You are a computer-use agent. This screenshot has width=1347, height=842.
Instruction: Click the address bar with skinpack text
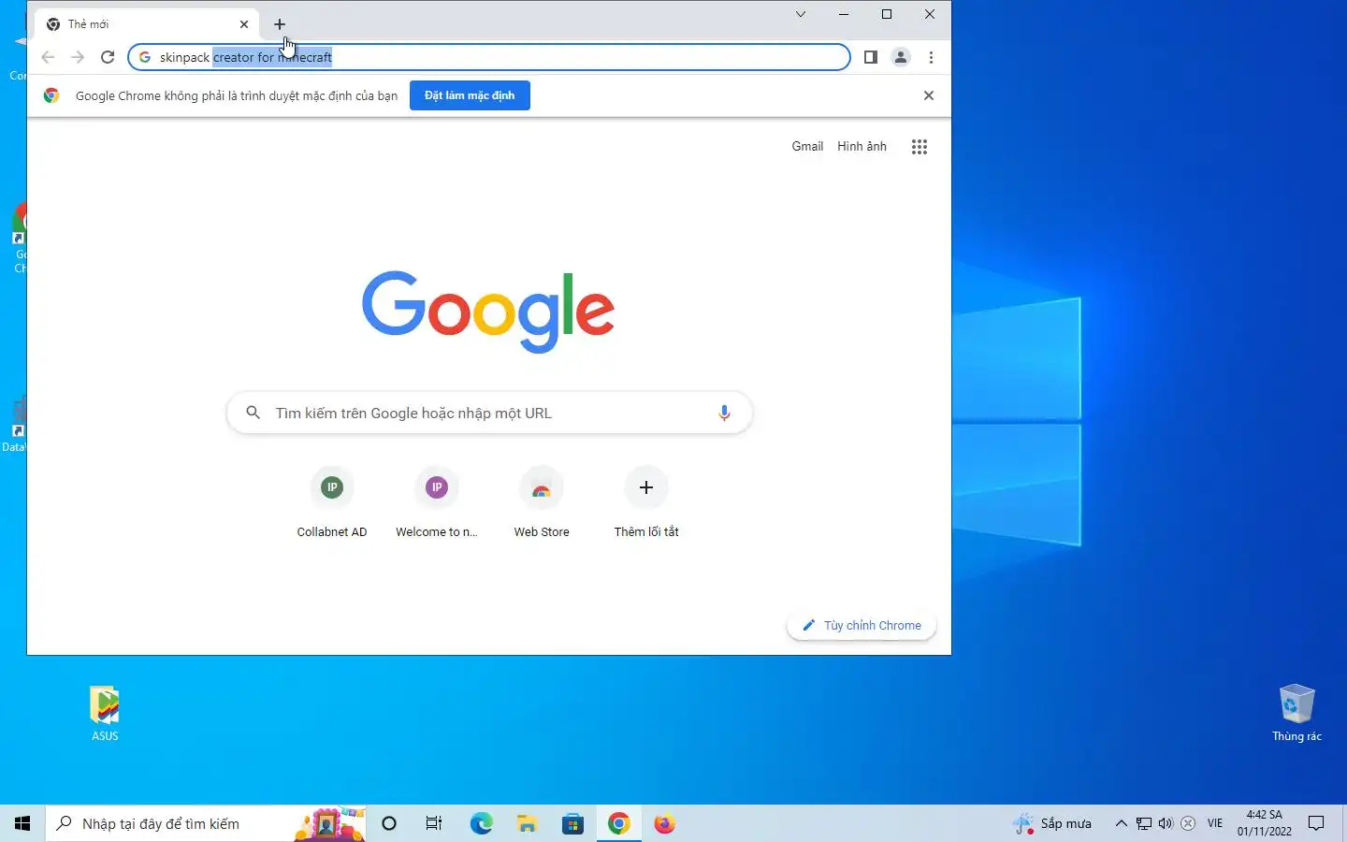point(489,57)
